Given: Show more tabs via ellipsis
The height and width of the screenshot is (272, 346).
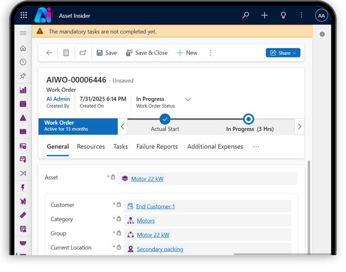Looking at the screenshot, I should pyautogui.click(x=256, y=147).
